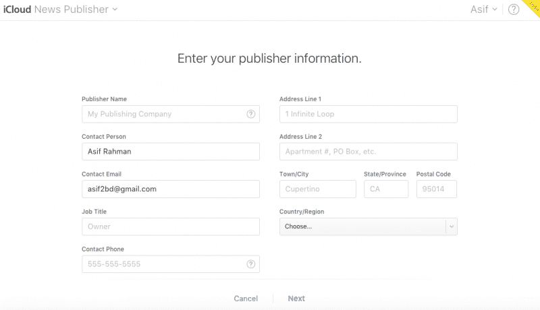Screen dimensions: 540x310
Task: Click the Address Line 1 field
Action: point(368,115)
